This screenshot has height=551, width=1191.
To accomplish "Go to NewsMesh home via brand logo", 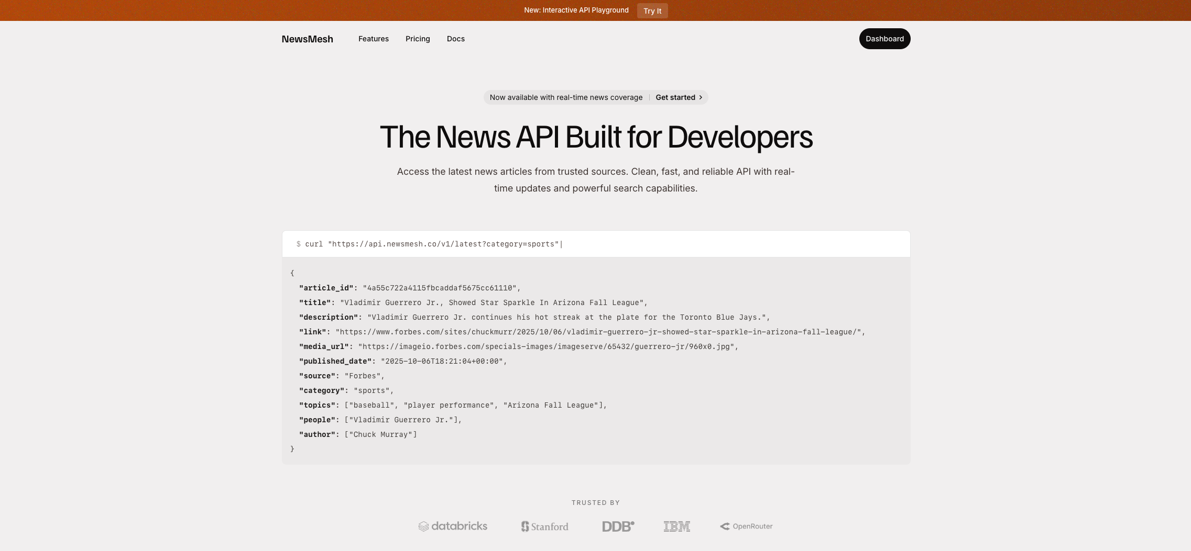I will click(x=308, y=39).
